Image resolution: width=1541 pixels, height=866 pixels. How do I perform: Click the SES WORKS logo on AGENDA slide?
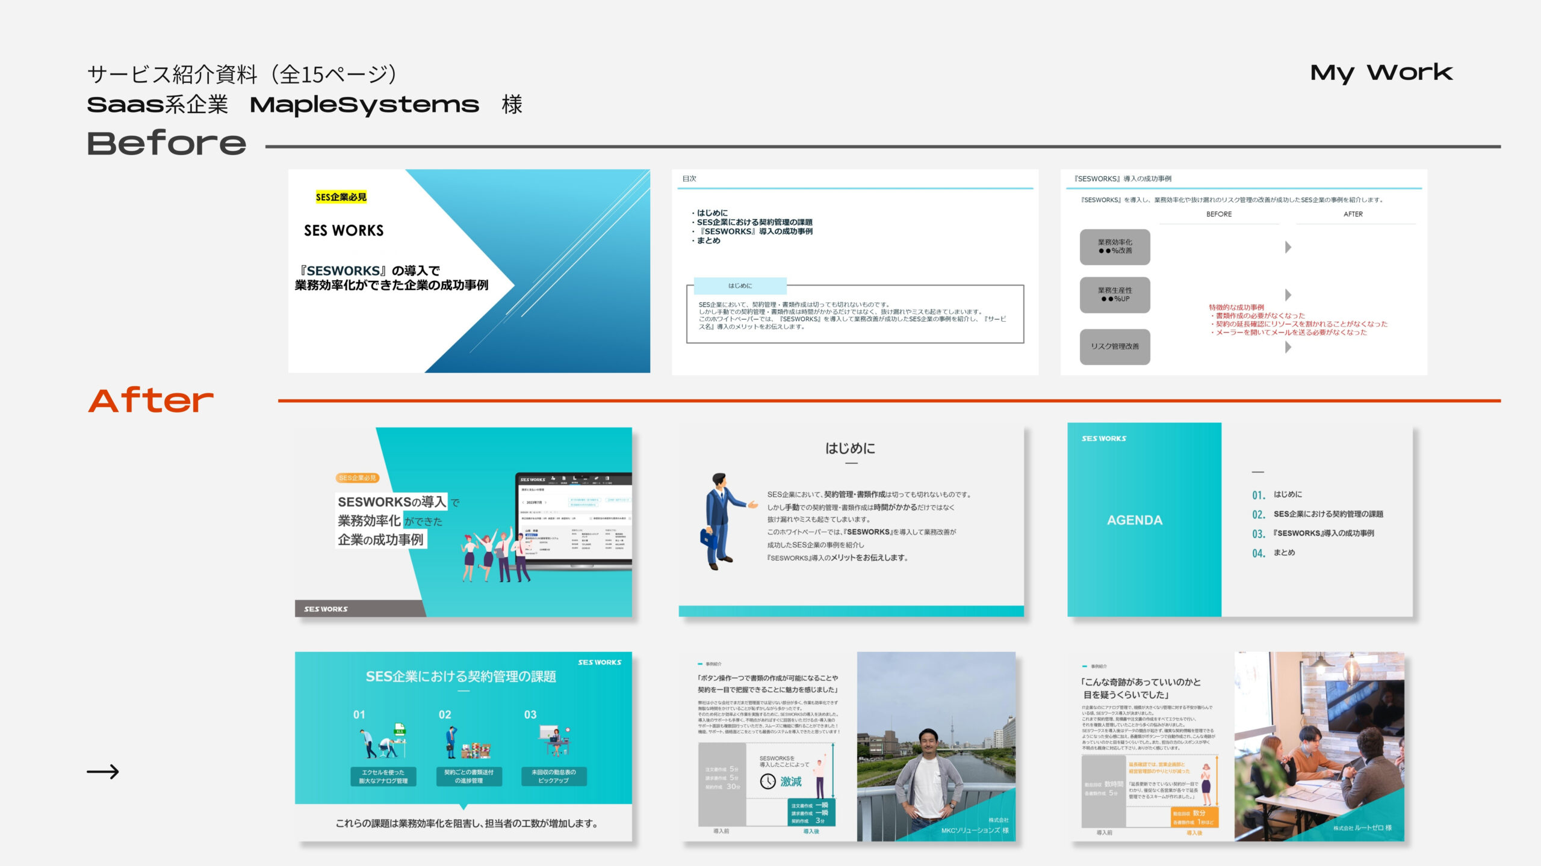click(1103, 438)
